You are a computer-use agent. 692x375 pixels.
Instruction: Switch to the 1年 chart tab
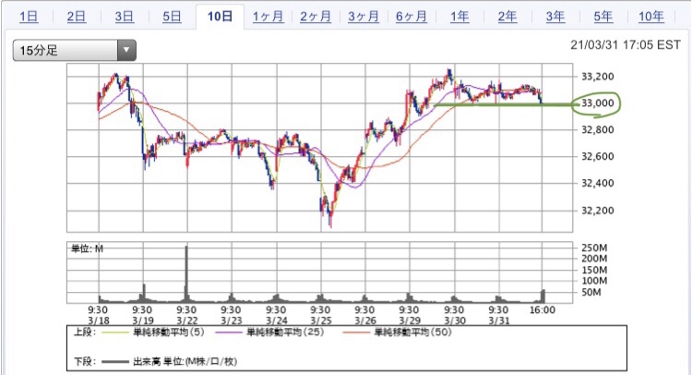[x=459, y=17]
